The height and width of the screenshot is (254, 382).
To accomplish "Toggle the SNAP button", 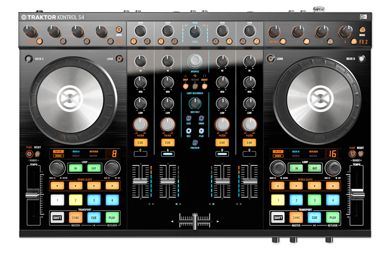I will [x=186, y=86].
